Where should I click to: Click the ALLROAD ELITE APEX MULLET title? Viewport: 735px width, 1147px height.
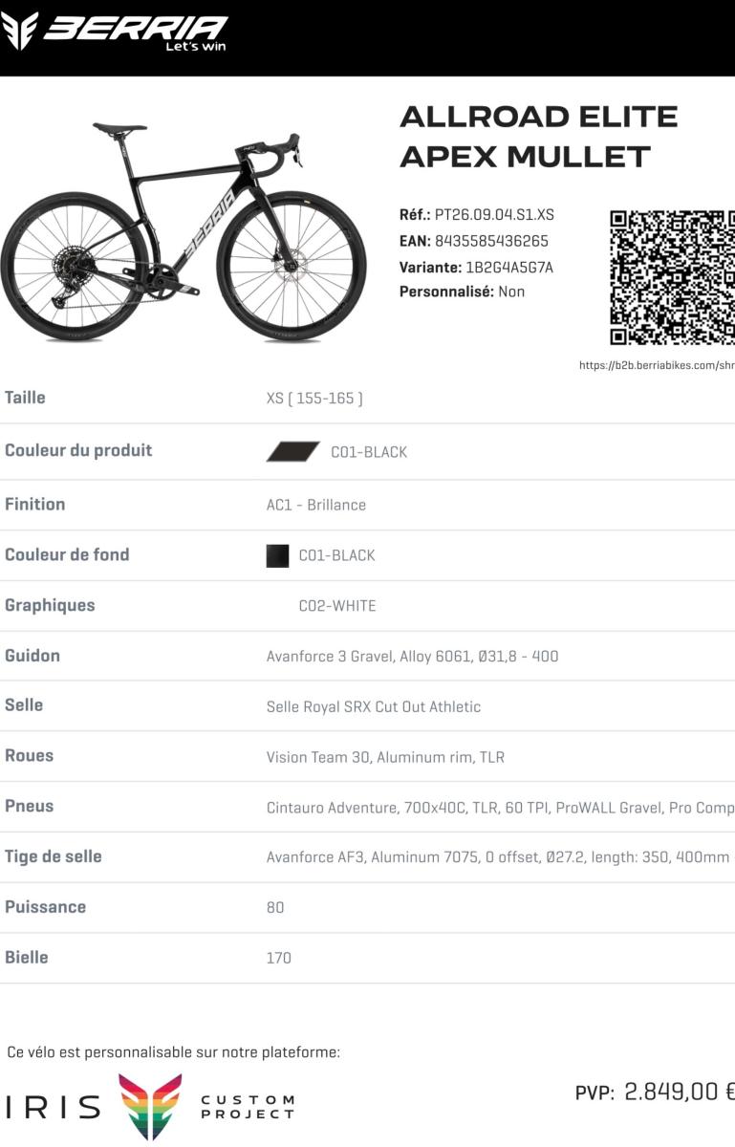(538, 137)
